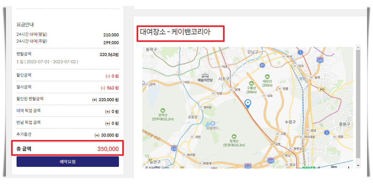Click the 동작구 district label on map

(x=151, y=50)
